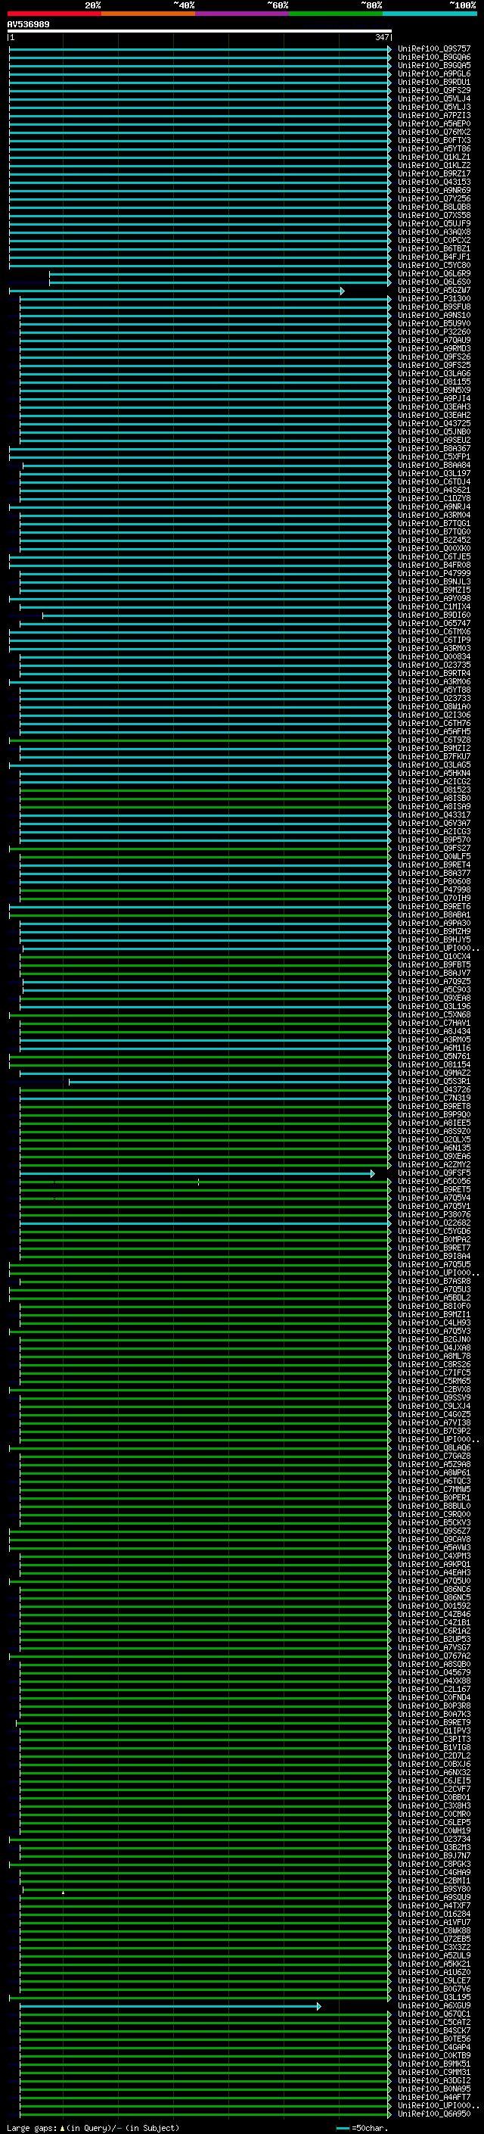Screen dimensions: 484x2134
Task: Click the cyan 50char scale bar legend
Action: [343, 2128]
